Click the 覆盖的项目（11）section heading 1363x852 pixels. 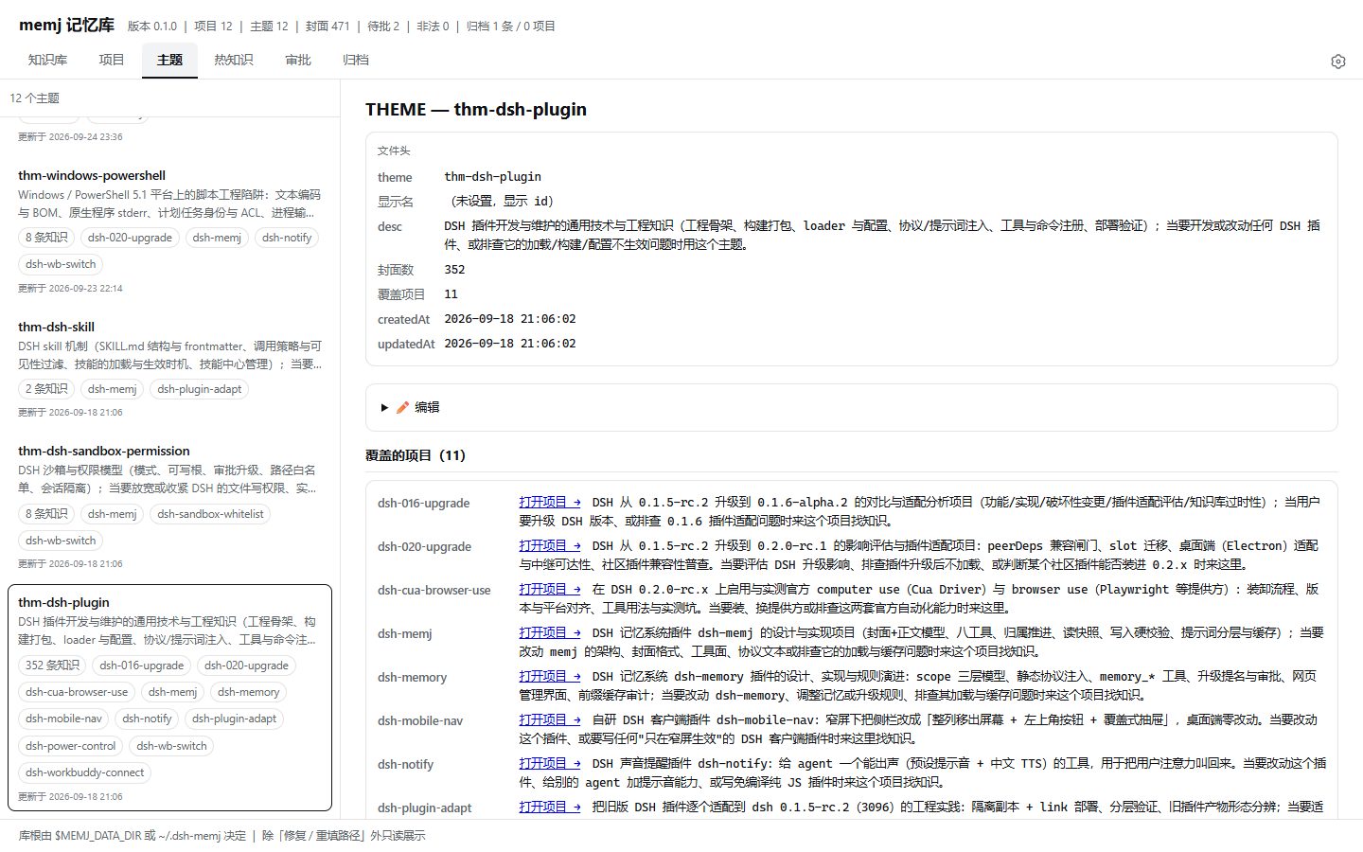416,455
